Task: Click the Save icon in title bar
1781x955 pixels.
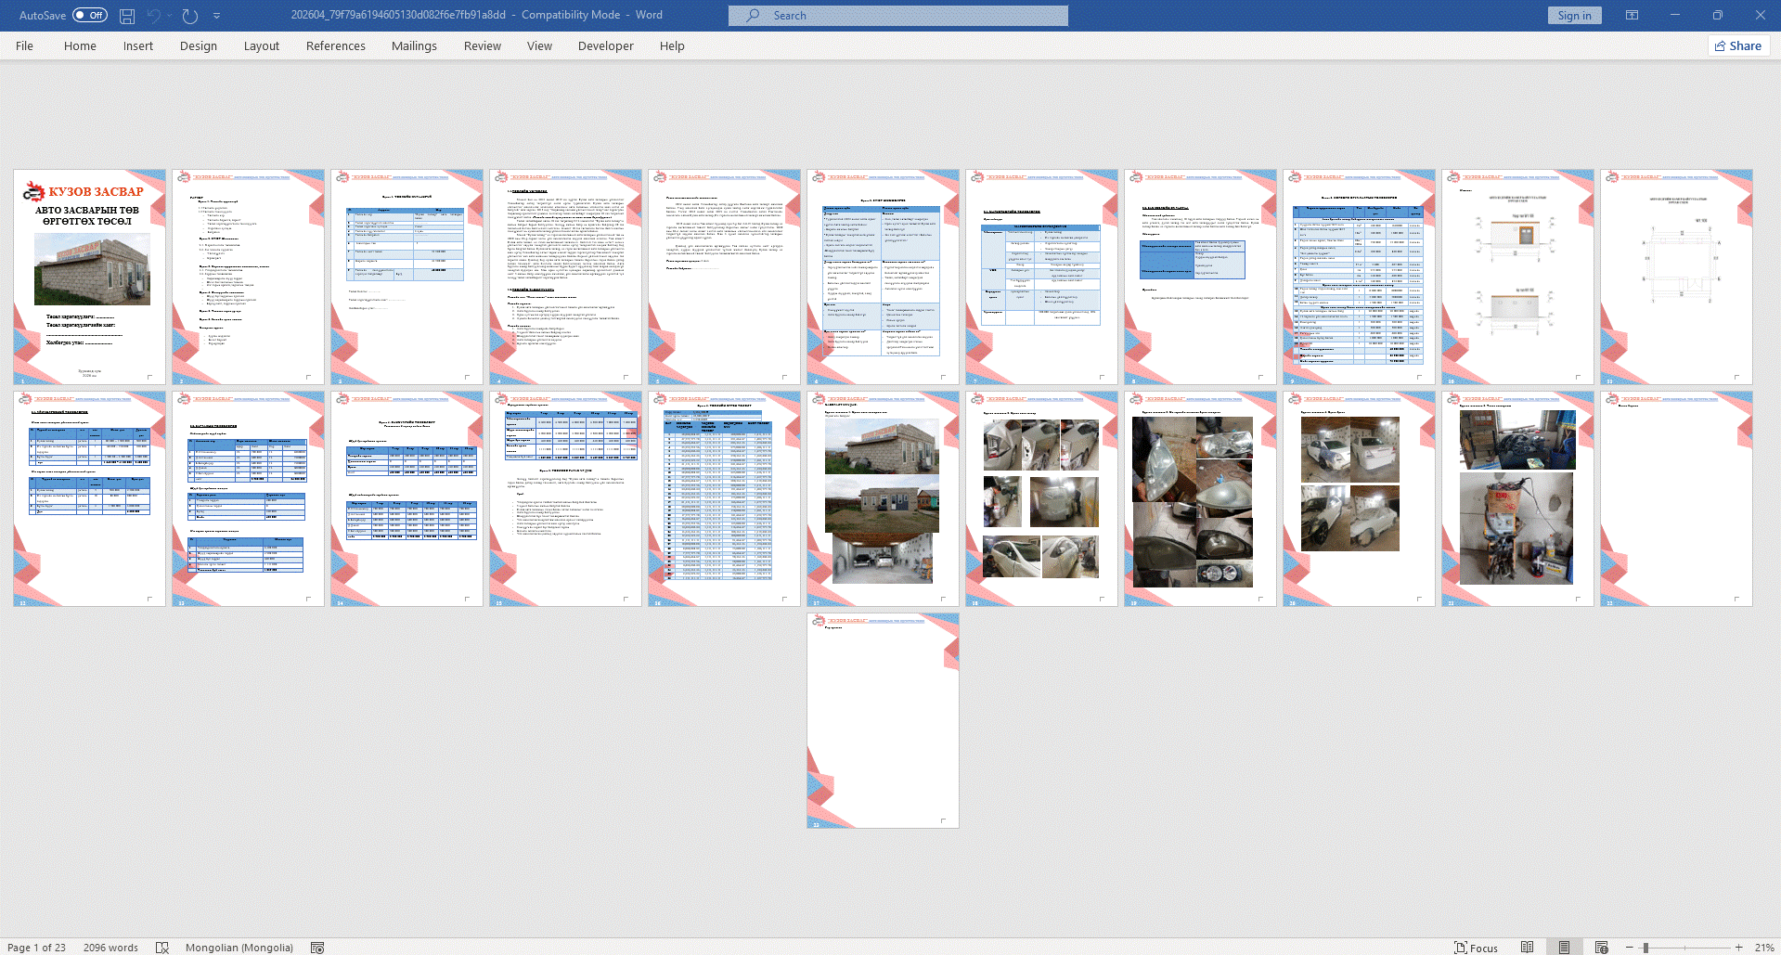Action: point(127,16)
